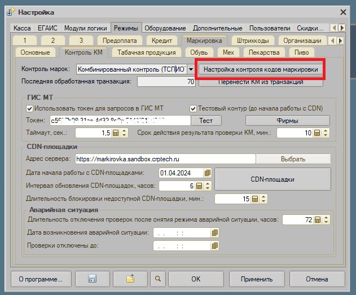Open the Обувь subtab

pyautogui.click(x=199, y=52)
